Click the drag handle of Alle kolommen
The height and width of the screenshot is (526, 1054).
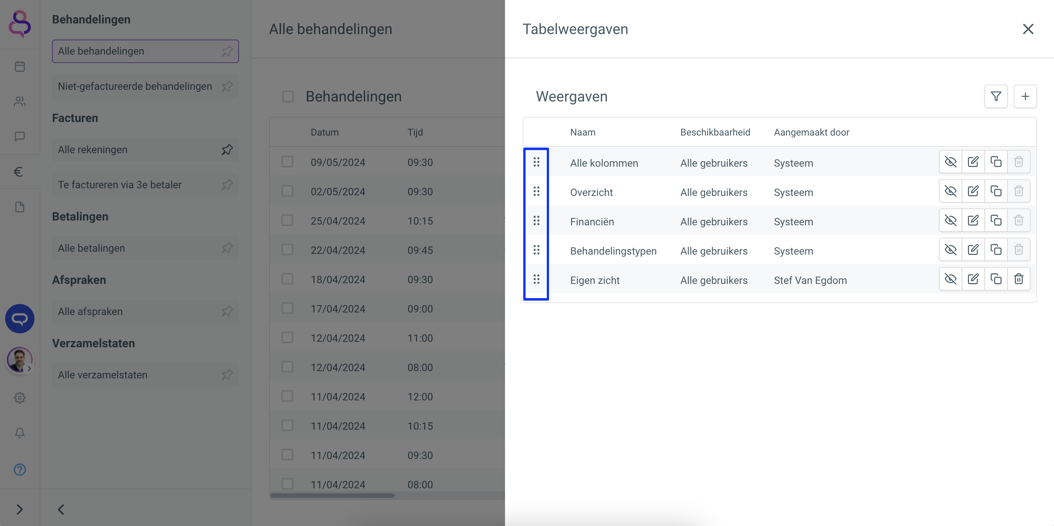[537, 162]
